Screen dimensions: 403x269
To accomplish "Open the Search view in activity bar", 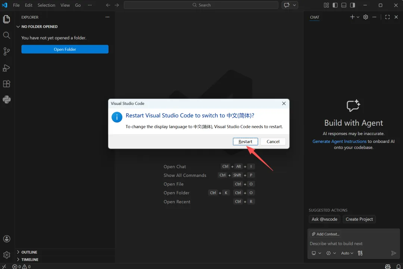I will pyautogui.click(x=6, y=35).
